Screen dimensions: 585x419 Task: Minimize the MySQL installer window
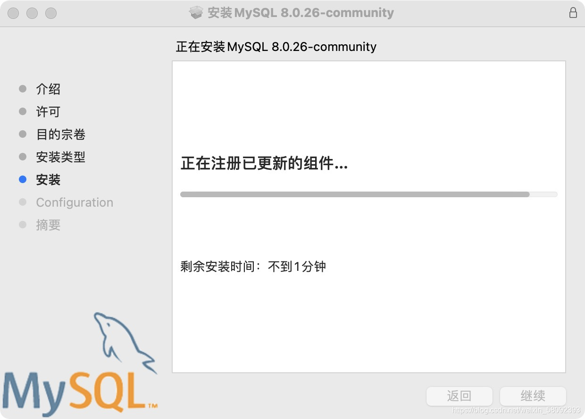pyautogui.click(x=32, y=13)
